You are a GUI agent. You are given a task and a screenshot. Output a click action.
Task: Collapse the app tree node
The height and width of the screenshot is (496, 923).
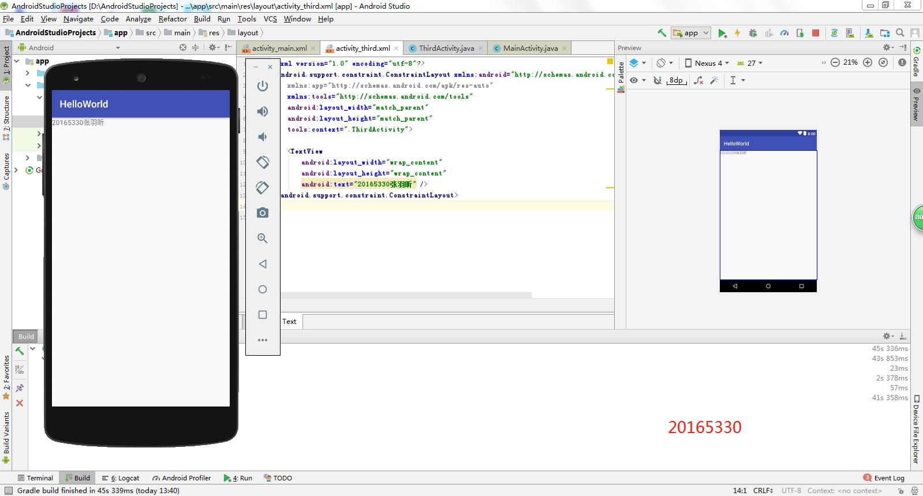point(17,61)
